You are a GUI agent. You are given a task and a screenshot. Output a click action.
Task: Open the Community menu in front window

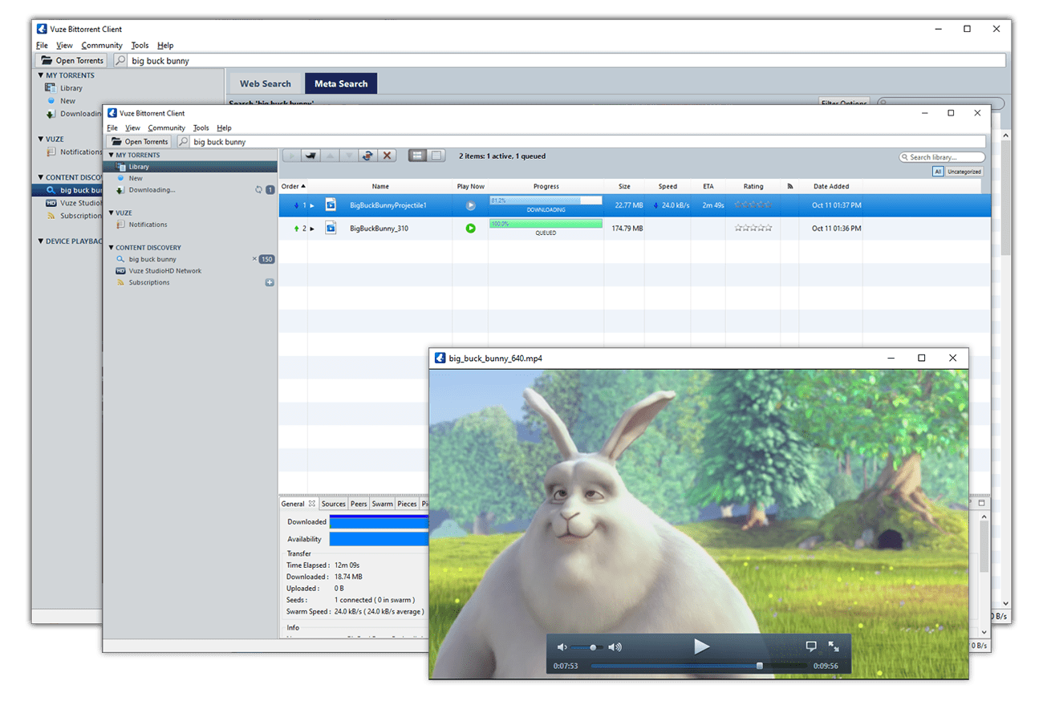tap(166, 128)
